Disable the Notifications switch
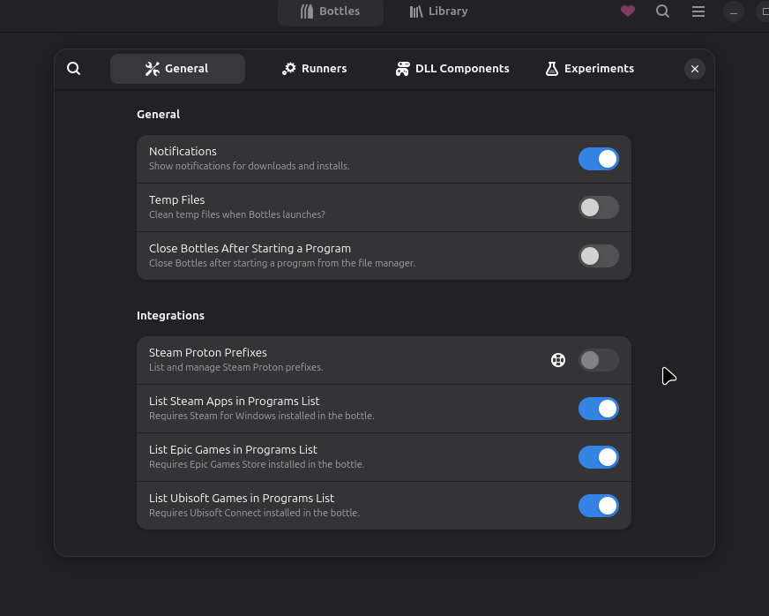 click(598, 159)
